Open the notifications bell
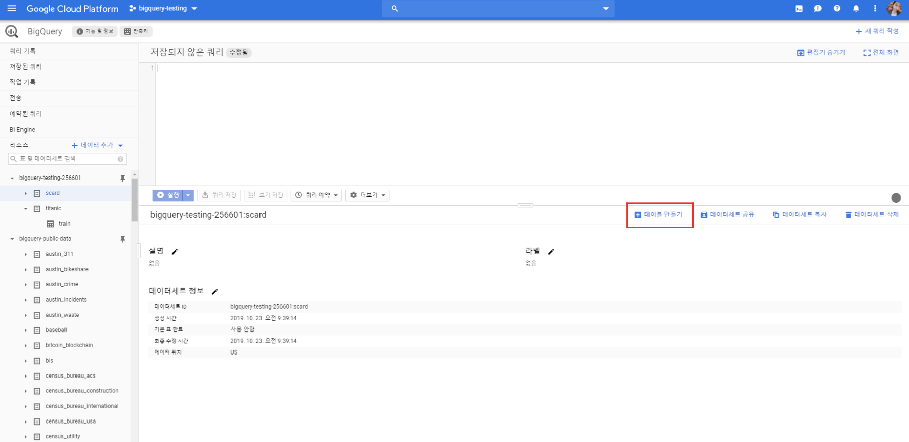Viewport: 909px width, 442px height. (x=856, y=8)
